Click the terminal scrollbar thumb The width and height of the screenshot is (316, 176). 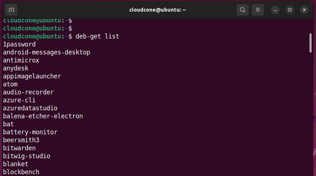tap(310, 43)
